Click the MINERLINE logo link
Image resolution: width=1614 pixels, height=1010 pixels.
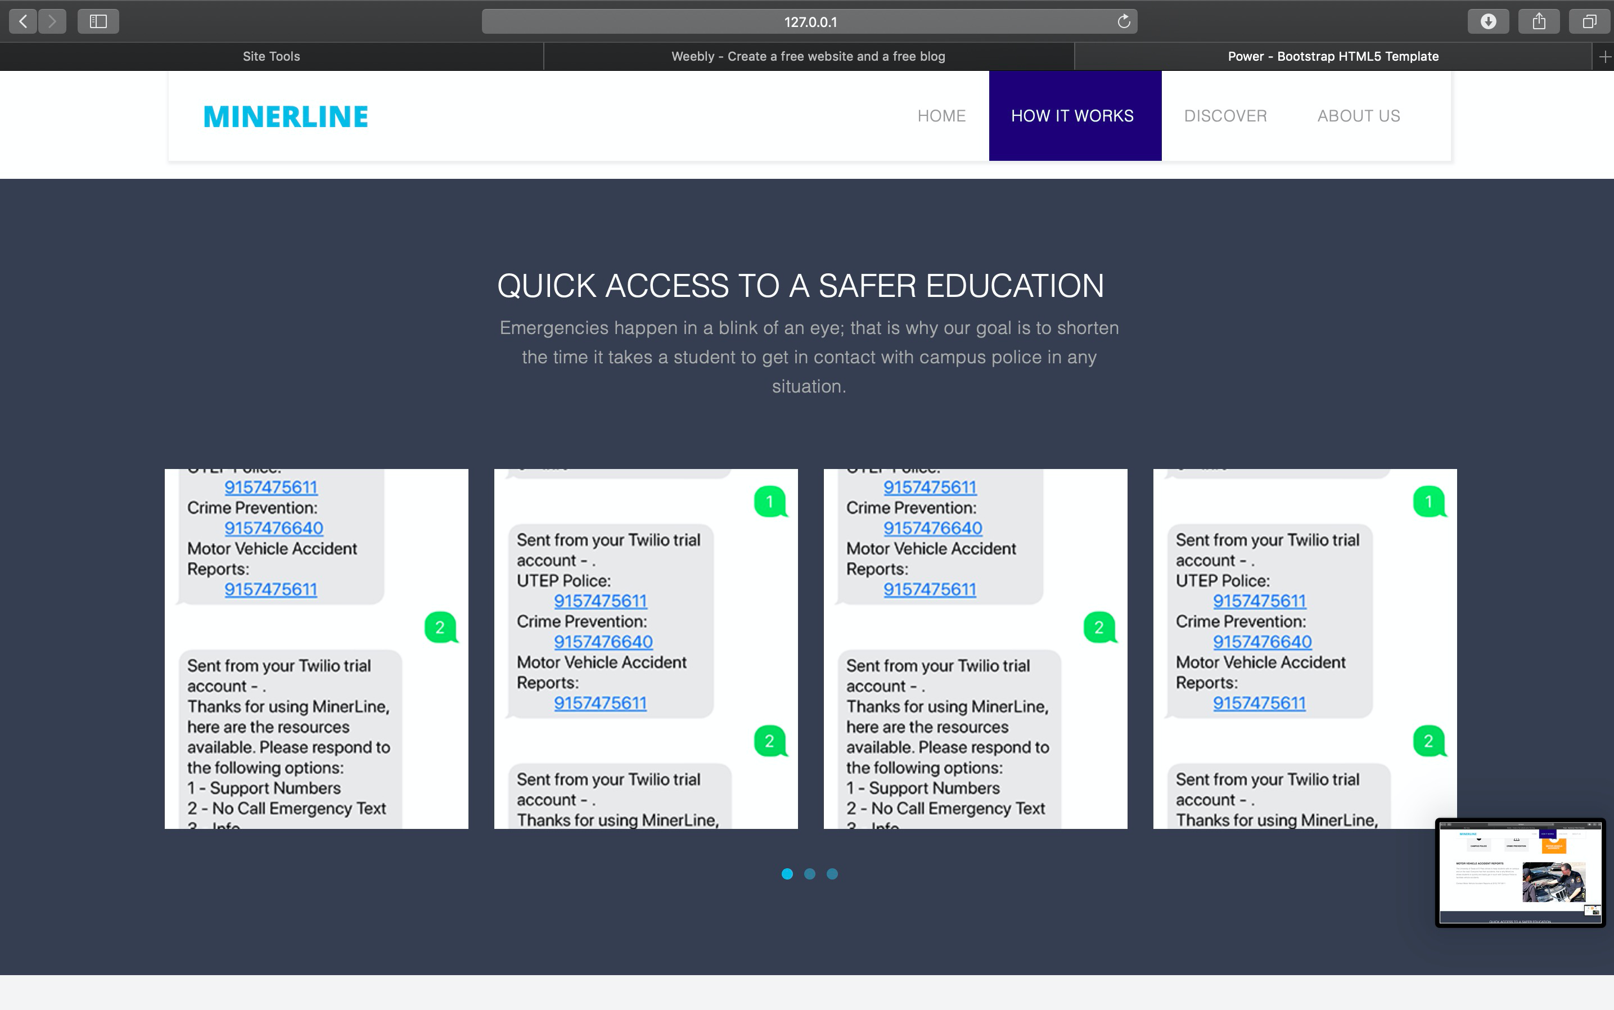[285, 117]
